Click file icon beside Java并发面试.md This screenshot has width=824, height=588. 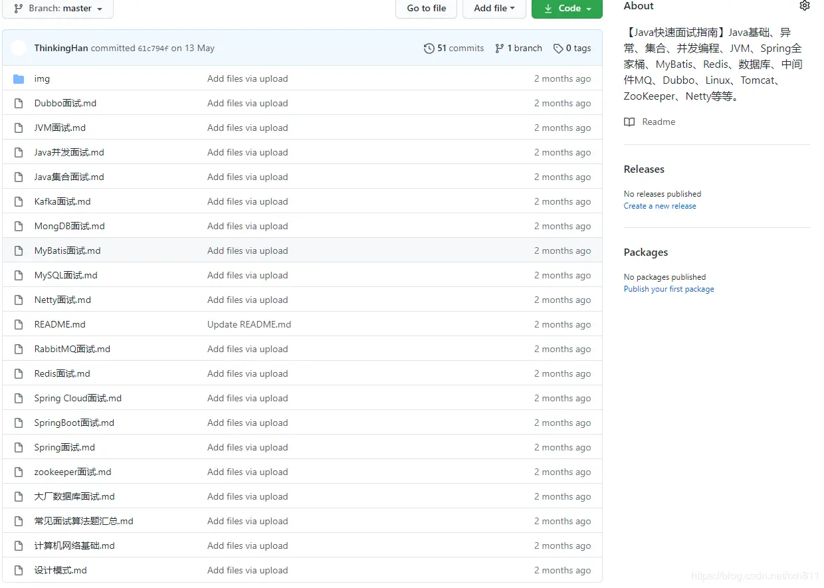19,153
